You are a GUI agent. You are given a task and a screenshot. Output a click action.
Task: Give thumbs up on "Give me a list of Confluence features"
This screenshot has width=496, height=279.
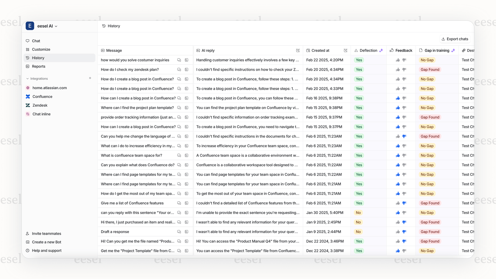[397, 203]
